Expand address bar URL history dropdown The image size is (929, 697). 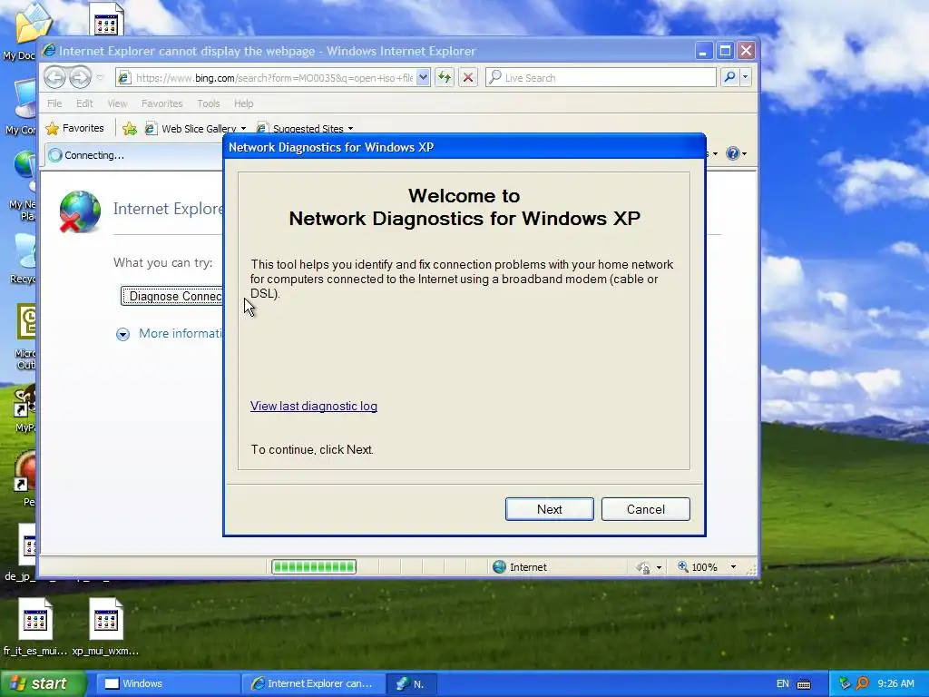coord(423,78)
